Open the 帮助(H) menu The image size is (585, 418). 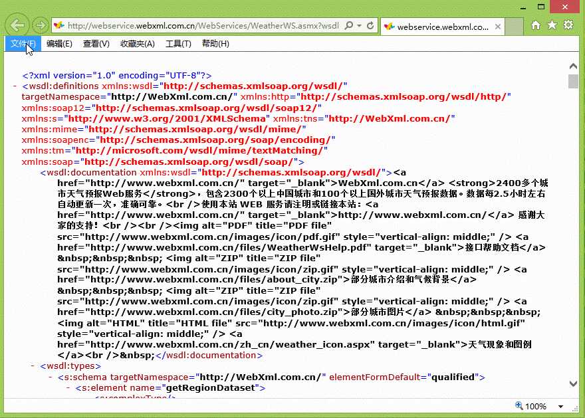215,44
